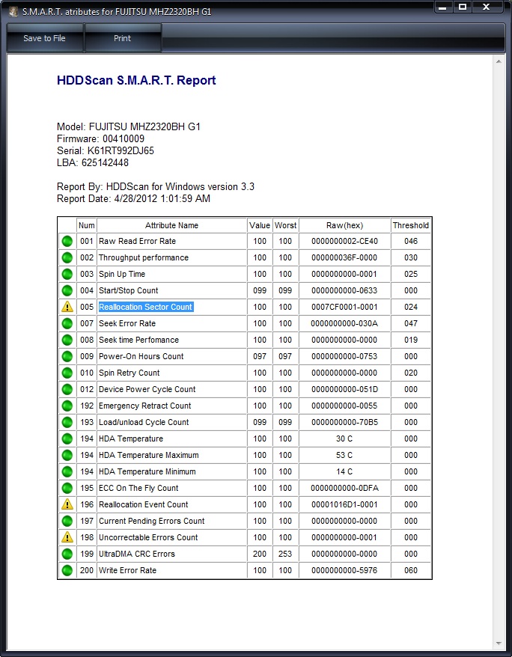The width and height of the screenshot is (512, 657).
Task: Close the S.M.A.R.T. attributes window
Action: (x=487, y=7)
